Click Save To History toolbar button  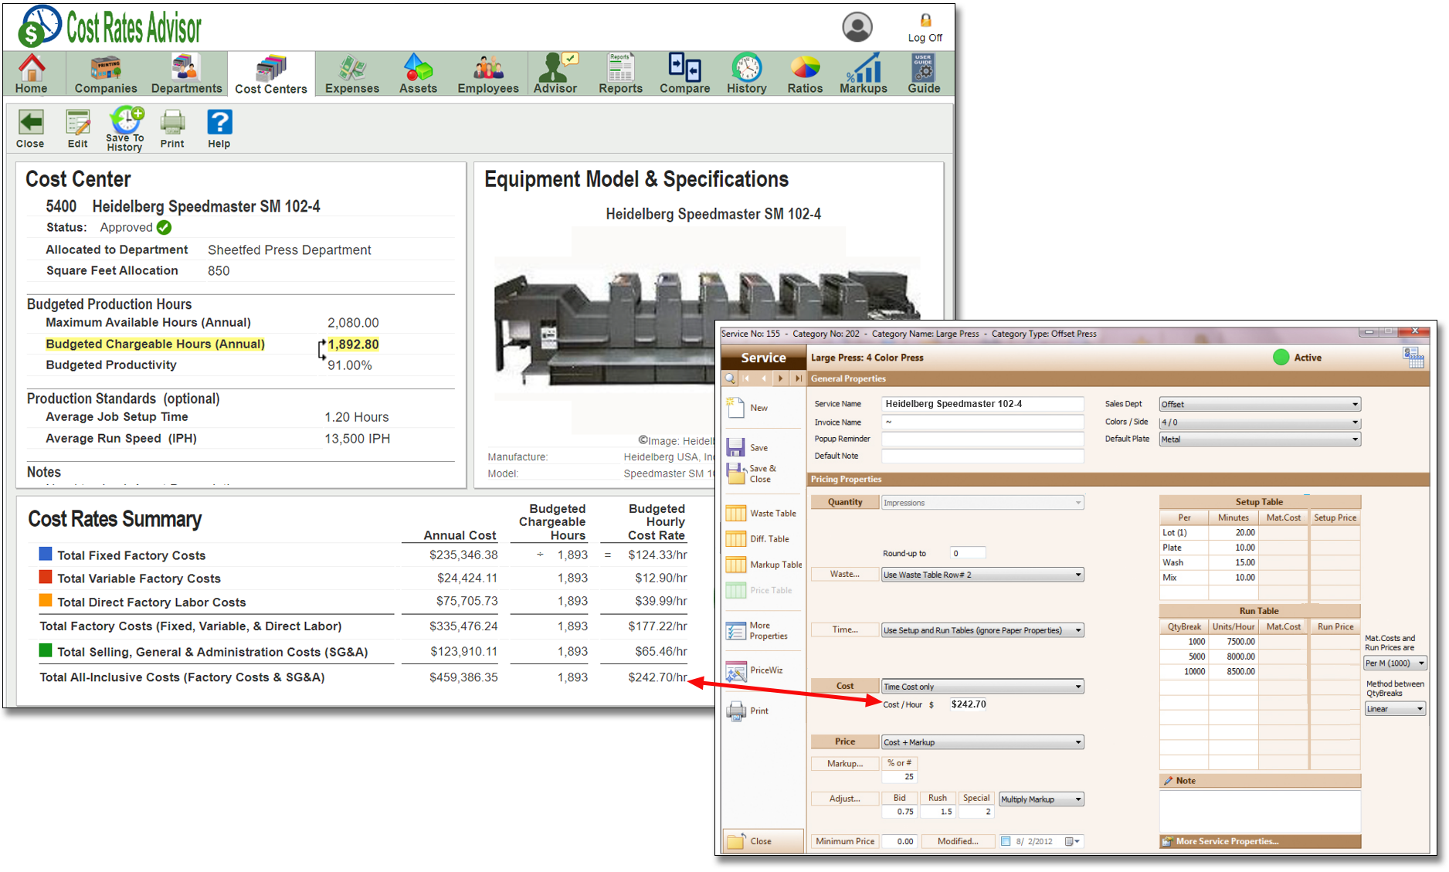(125, 129)
